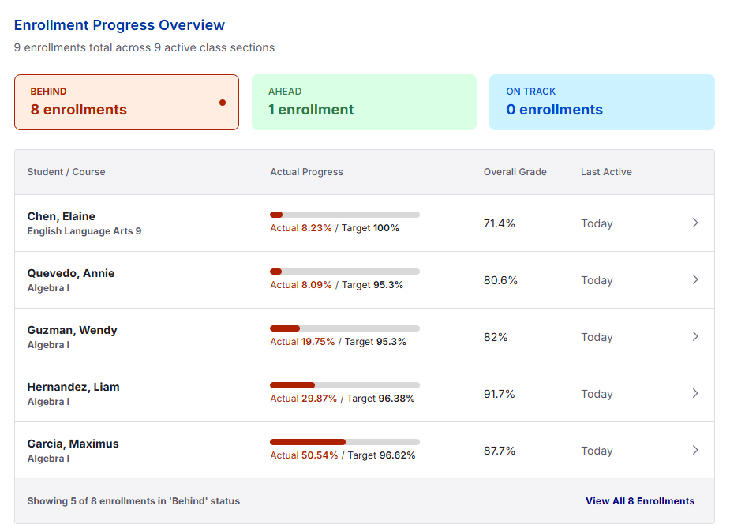Click student name Guzman, Wendy
The height and width of the screenshot is (532, 730).
(72, 330)
